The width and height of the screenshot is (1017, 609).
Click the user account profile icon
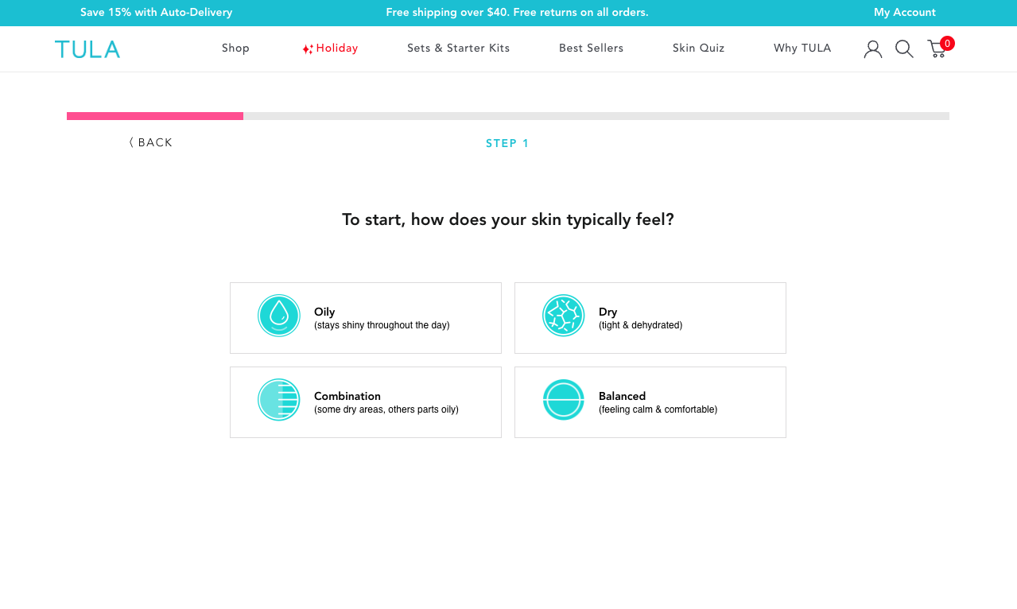coord(873,49)
